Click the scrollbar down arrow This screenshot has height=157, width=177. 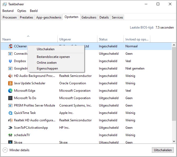pos(174,141)
